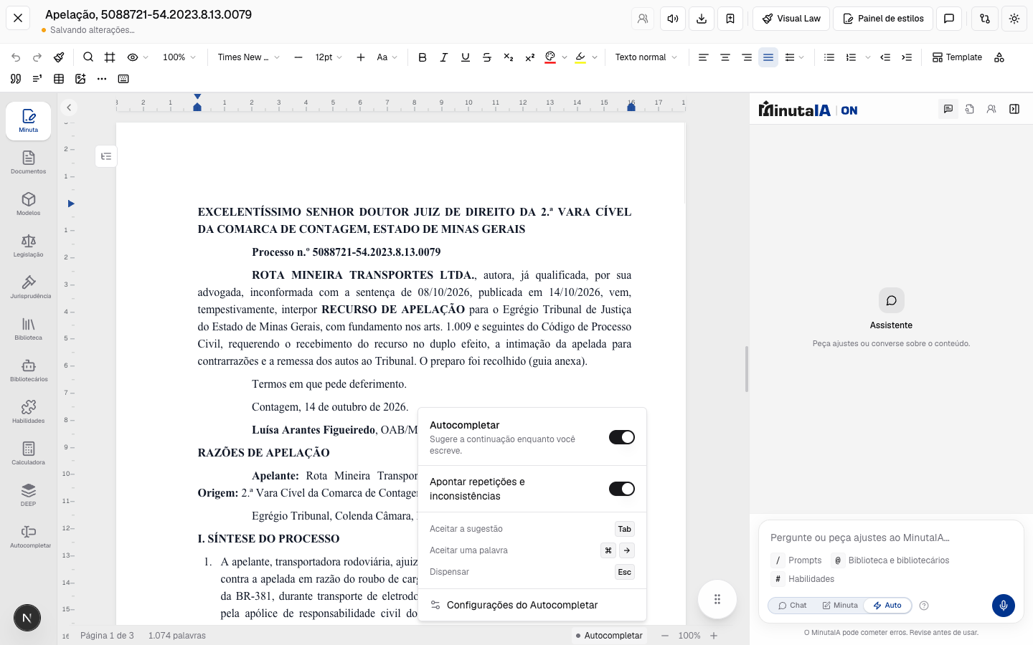The image size is (1033, 645).
Task: Click the download document icon
Action: tap(701, 19)
